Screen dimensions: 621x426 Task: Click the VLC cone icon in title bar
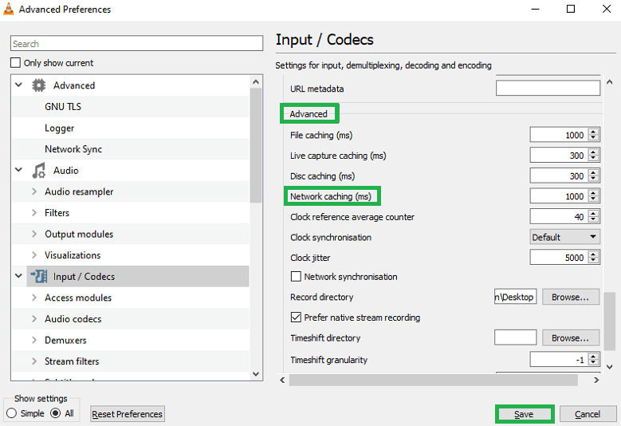pos(8,9)
